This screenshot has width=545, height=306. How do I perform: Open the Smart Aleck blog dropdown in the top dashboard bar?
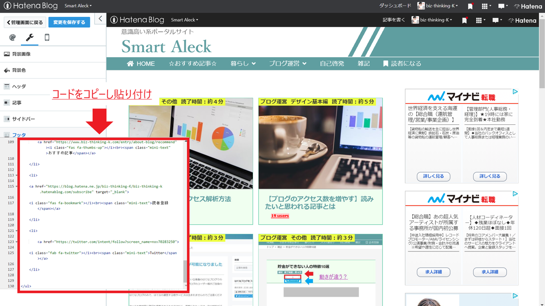pyautogui.click(x=78, y=6)
